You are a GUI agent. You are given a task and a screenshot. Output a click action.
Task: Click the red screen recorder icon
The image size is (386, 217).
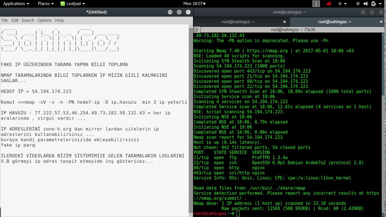pyautogui.click(x=329, y=4)
